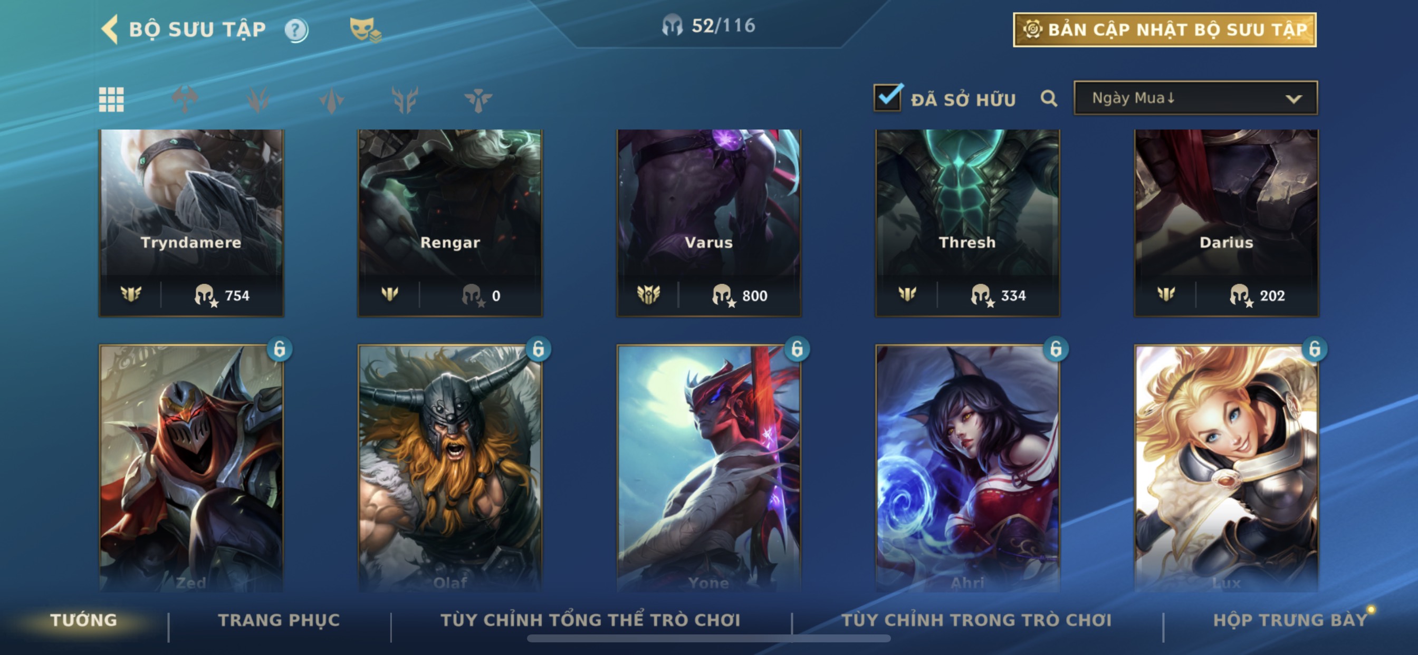Switch to the Trang Phục tab
Image resolution: width=1418 pixels, height=655 pixels.
279,620
